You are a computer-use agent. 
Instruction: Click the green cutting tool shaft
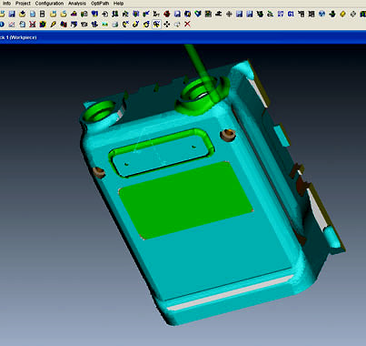[201, 71]
